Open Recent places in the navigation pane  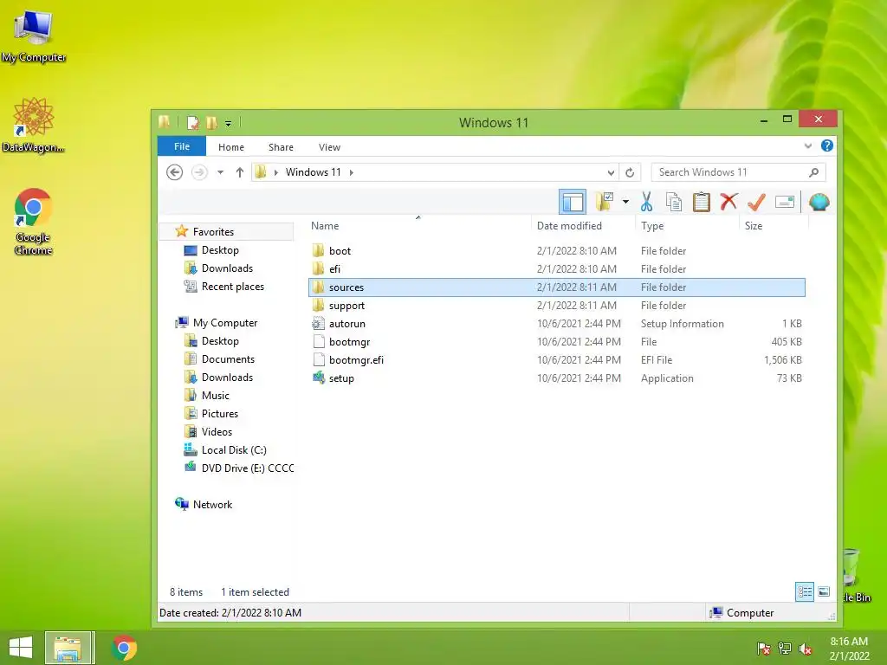pos(232,286)
